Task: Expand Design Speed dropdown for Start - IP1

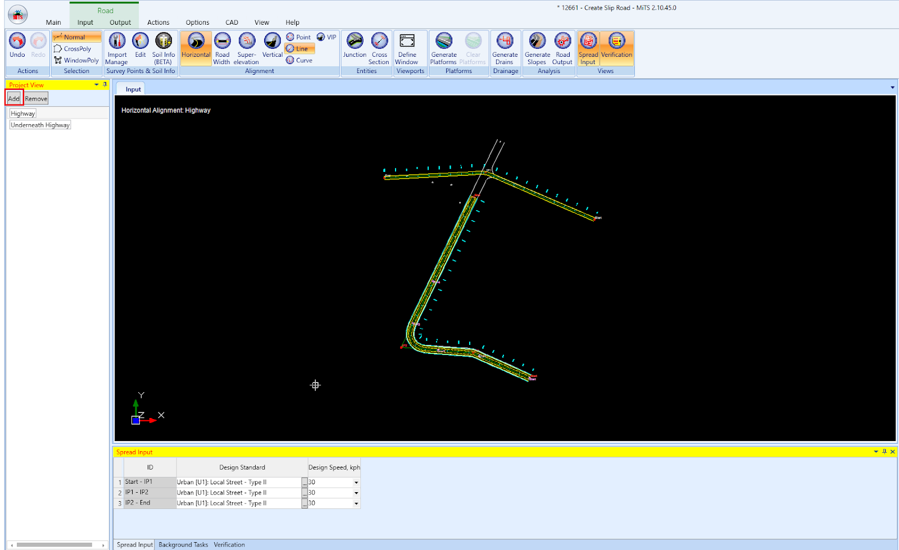Action: tap(356, 483)
